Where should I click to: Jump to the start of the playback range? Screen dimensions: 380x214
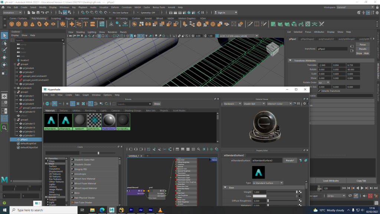pos(344,188)
